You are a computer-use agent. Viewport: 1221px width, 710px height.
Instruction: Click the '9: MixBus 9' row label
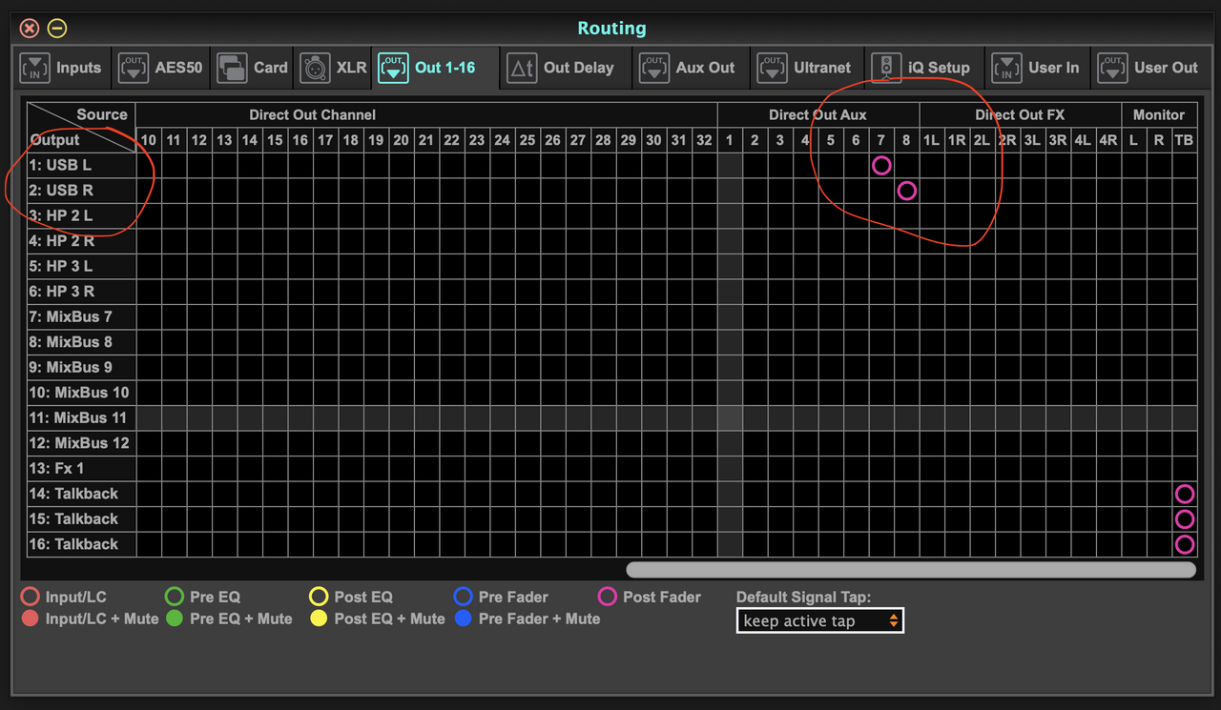(81, 367)
